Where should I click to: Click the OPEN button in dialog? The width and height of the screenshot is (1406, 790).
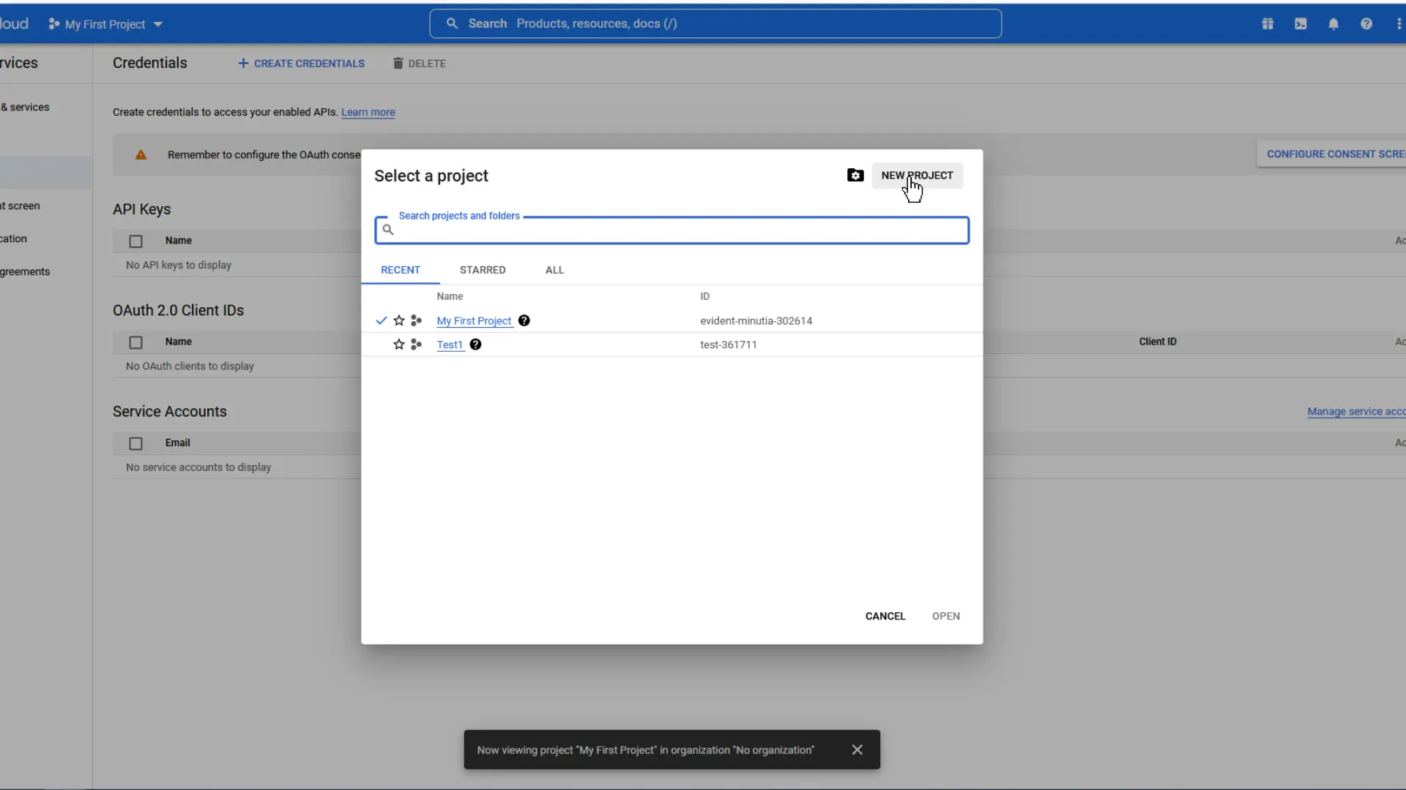(x=945, y=616)
